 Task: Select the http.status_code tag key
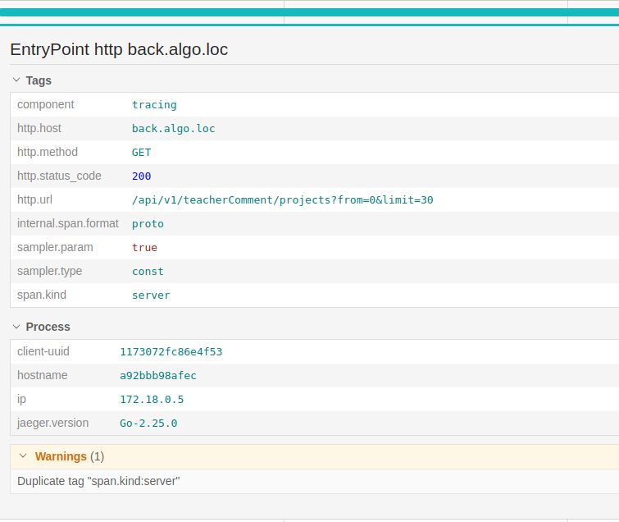59,176
